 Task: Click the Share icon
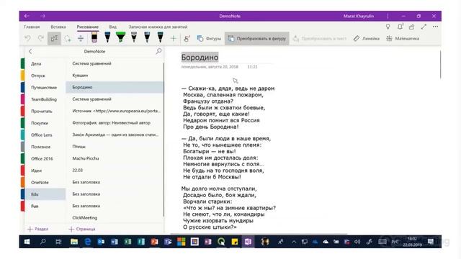pyautogui.click(x=411, y=27)
